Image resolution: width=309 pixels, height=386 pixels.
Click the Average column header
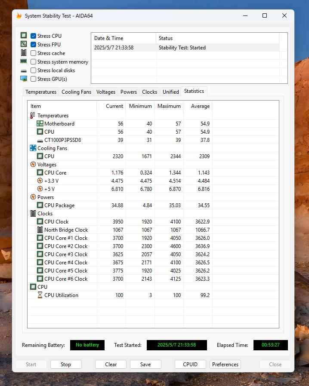point(198,106)
